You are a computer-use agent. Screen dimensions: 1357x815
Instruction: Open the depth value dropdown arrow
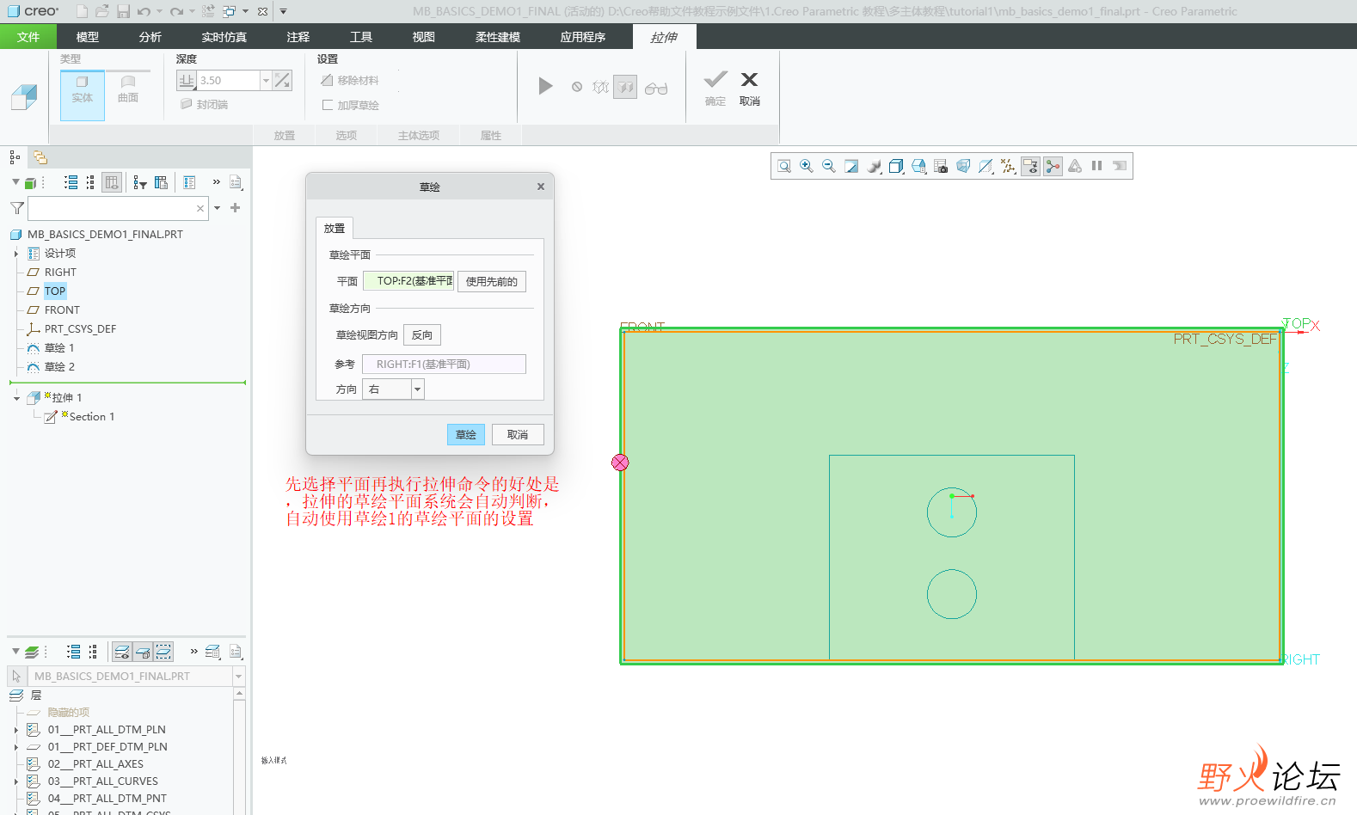(266, 80)
